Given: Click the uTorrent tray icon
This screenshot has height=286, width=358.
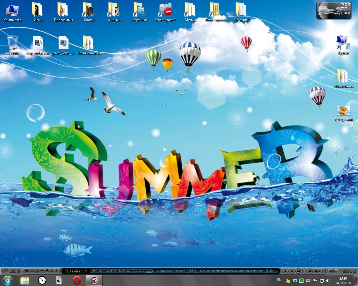Looking at the screenshot, I should pos(301,281).
